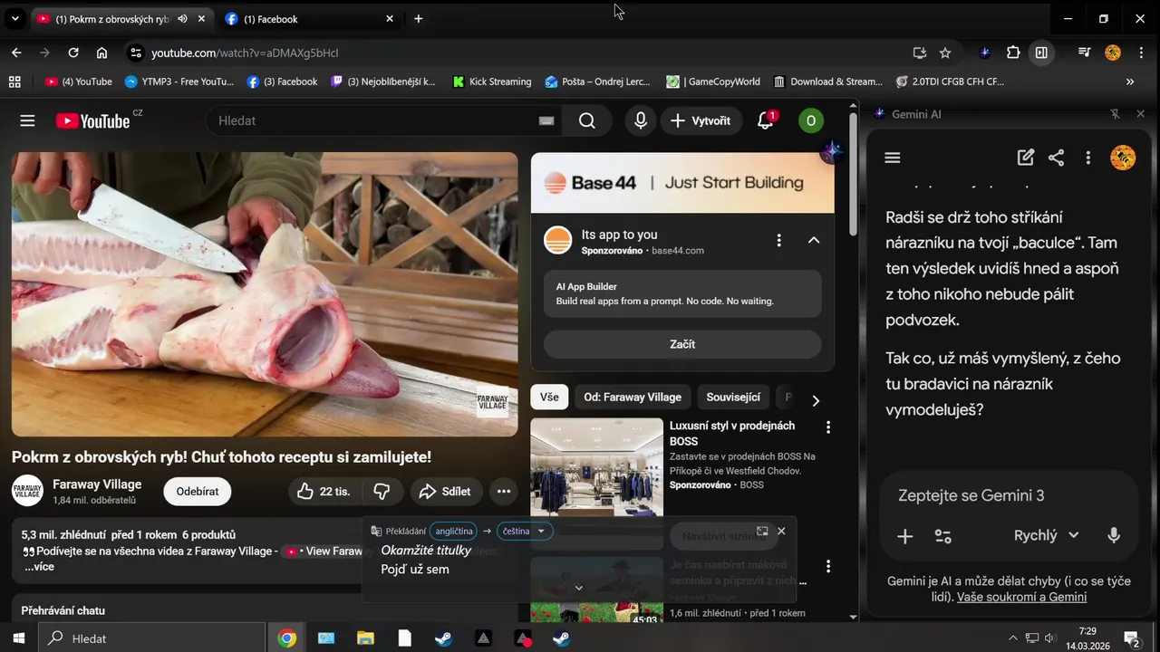
Task: Click the Sdílet share button
Action: tap(444, 491)
